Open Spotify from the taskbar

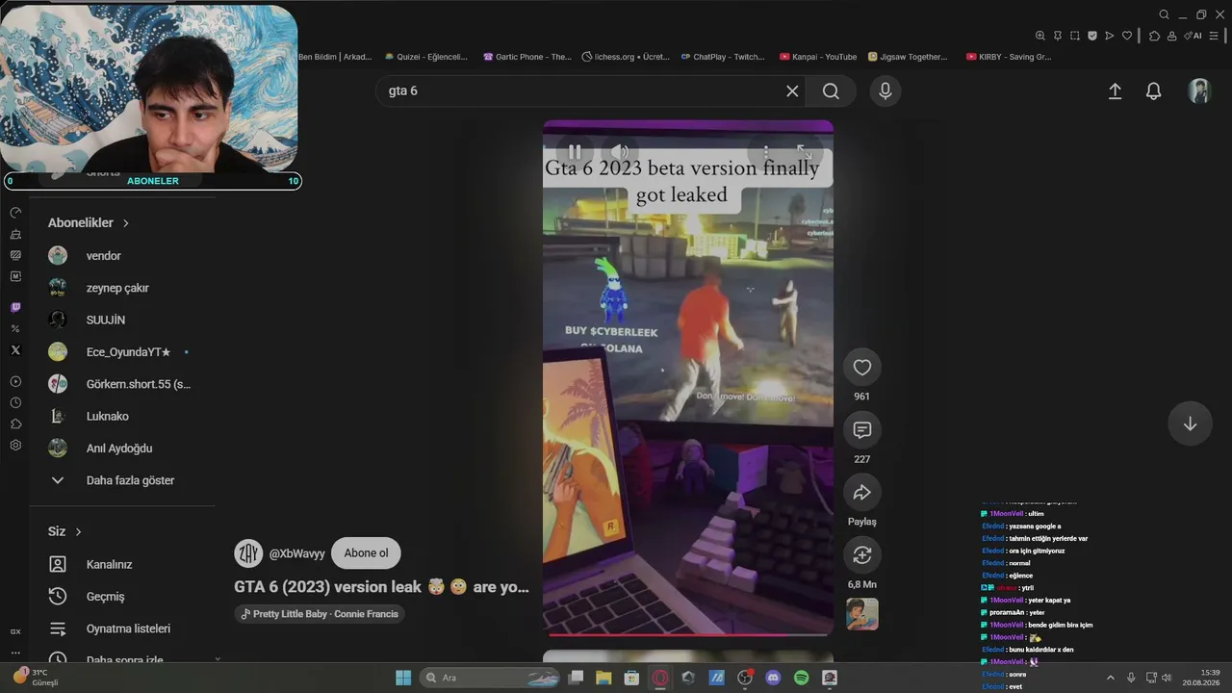tap(801, 678)
